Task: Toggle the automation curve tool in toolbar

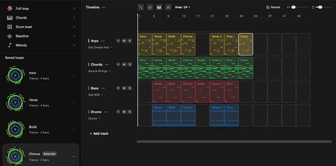Action: coord(141,7)
